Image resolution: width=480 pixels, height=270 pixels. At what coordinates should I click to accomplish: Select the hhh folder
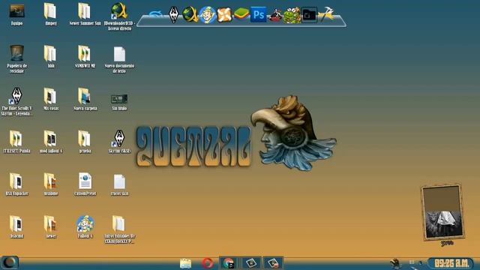coord(50,53)
